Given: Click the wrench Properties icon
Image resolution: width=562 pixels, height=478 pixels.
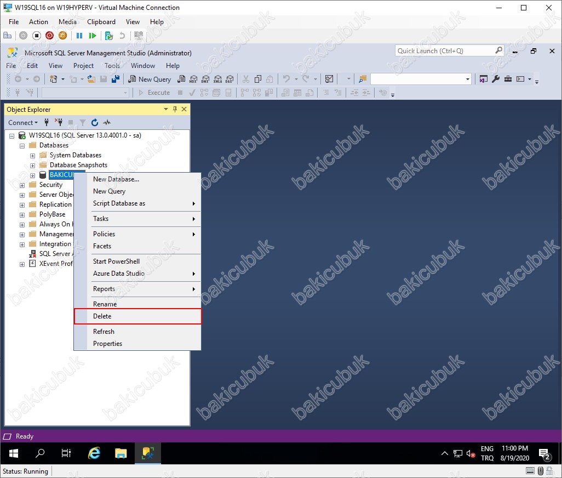Looking at the screenshot, I should click(x=496, y=79).
